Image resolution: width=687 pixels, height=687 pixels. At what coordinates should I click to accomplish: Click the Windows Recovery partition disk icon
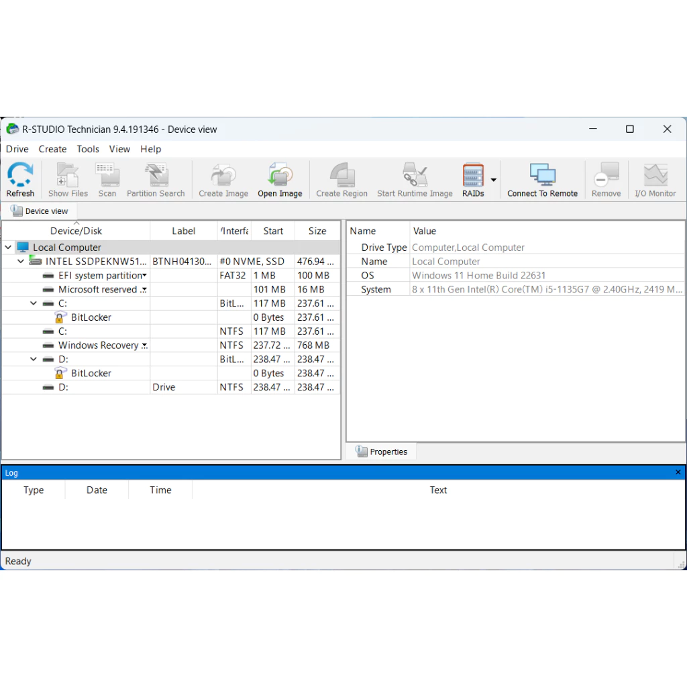(x=48, y=346)
